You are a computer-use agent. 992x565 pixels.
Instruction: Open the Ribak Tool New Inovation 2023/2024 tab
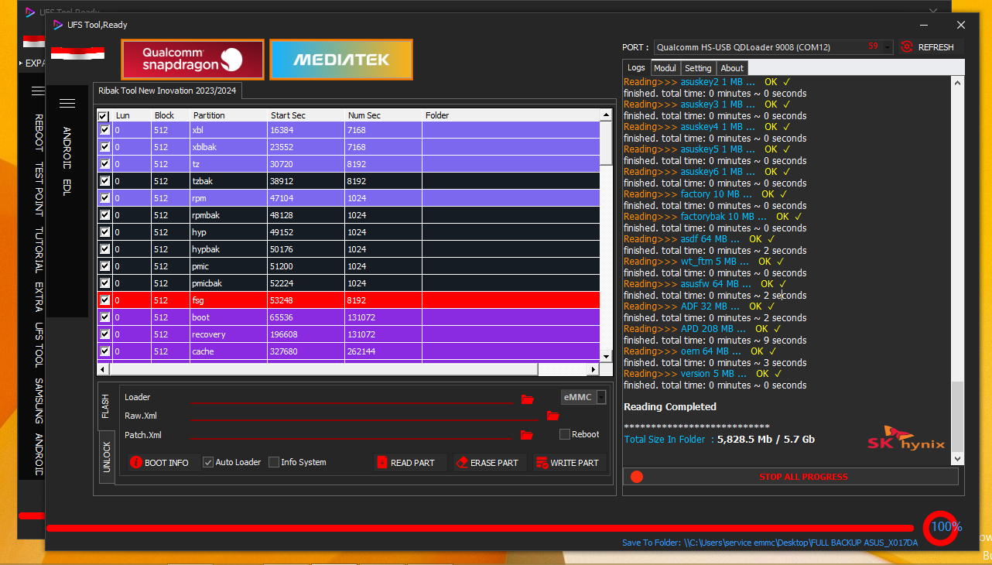pos(167,91)
